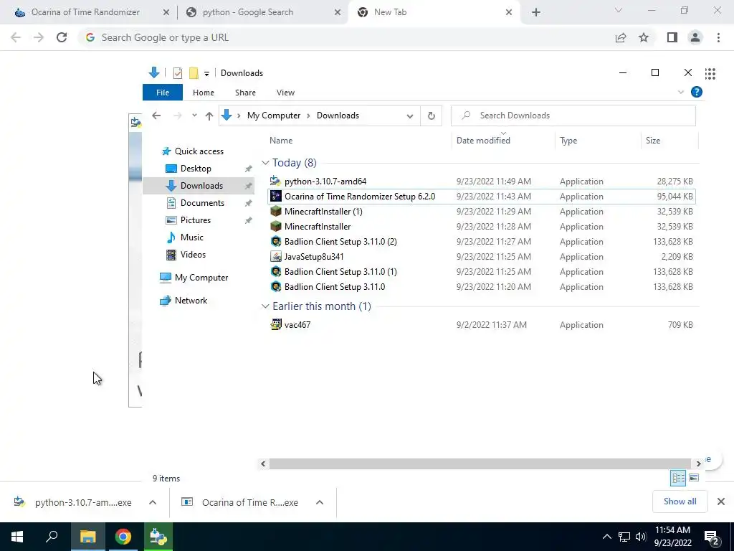Viewport: 734px width, 551px height.
Task: Open address bar history dropdown
Action: [x=409, y=116]
